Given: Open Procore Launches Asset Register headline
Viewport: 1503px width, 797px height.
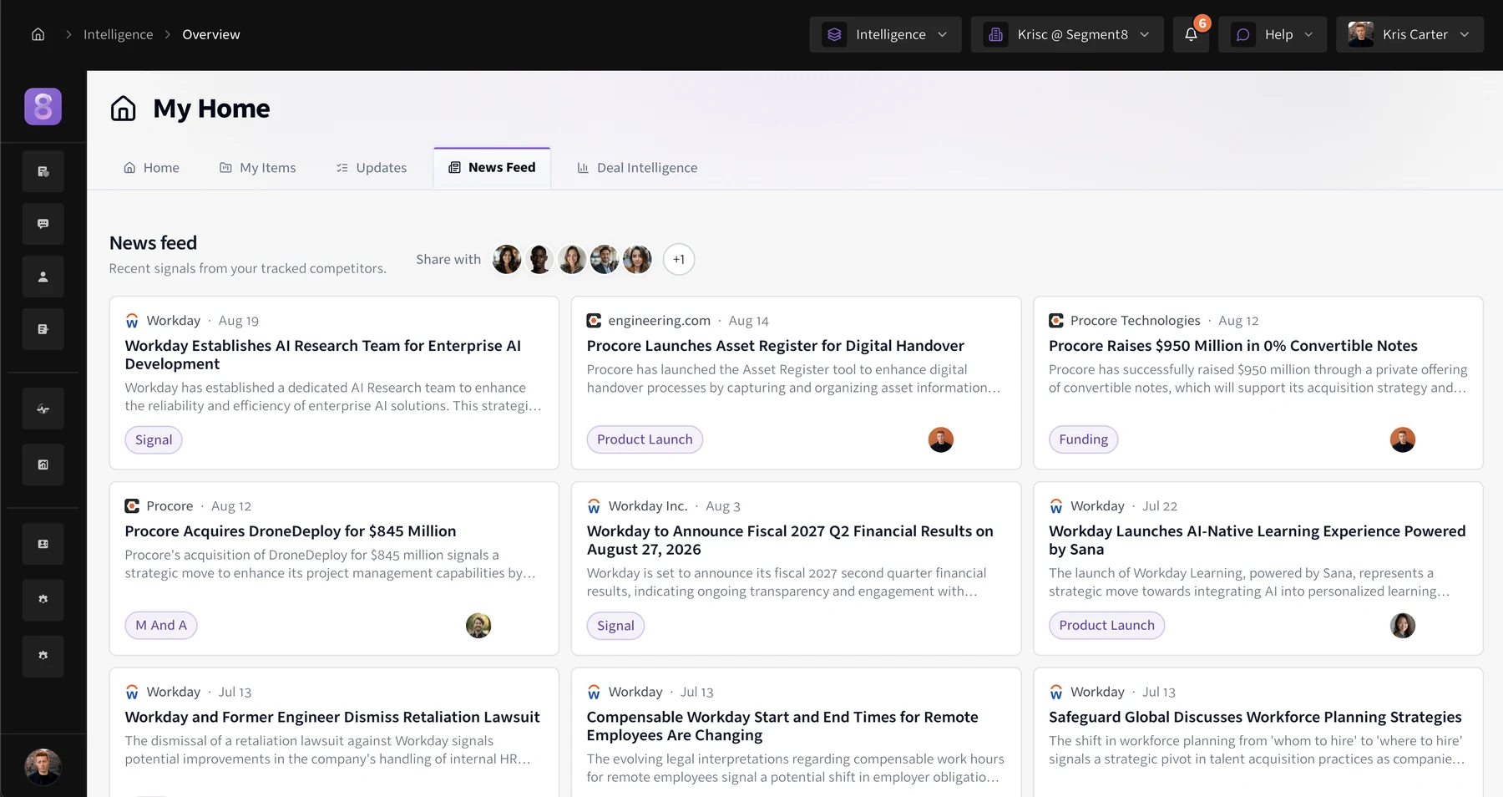Looking at the screenshot, I should (775, 346).
